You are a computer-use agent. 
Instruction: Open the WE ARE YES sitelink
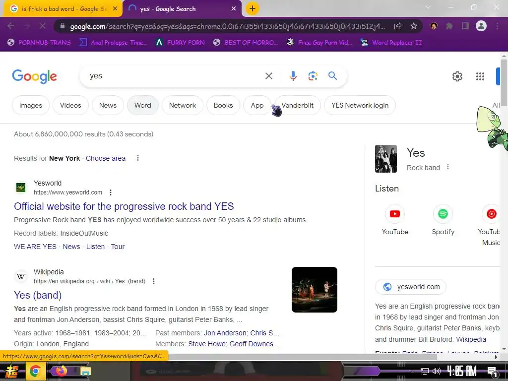point(35,247)
